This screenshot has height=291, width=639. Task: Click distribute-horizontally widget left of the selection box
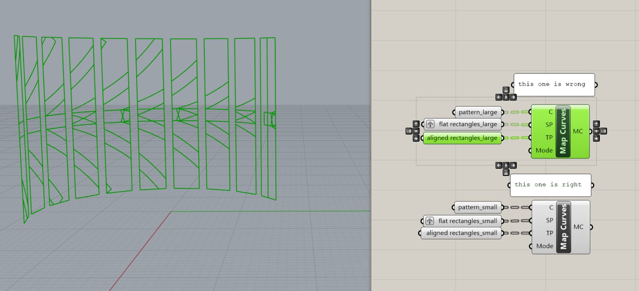[409, 131]
